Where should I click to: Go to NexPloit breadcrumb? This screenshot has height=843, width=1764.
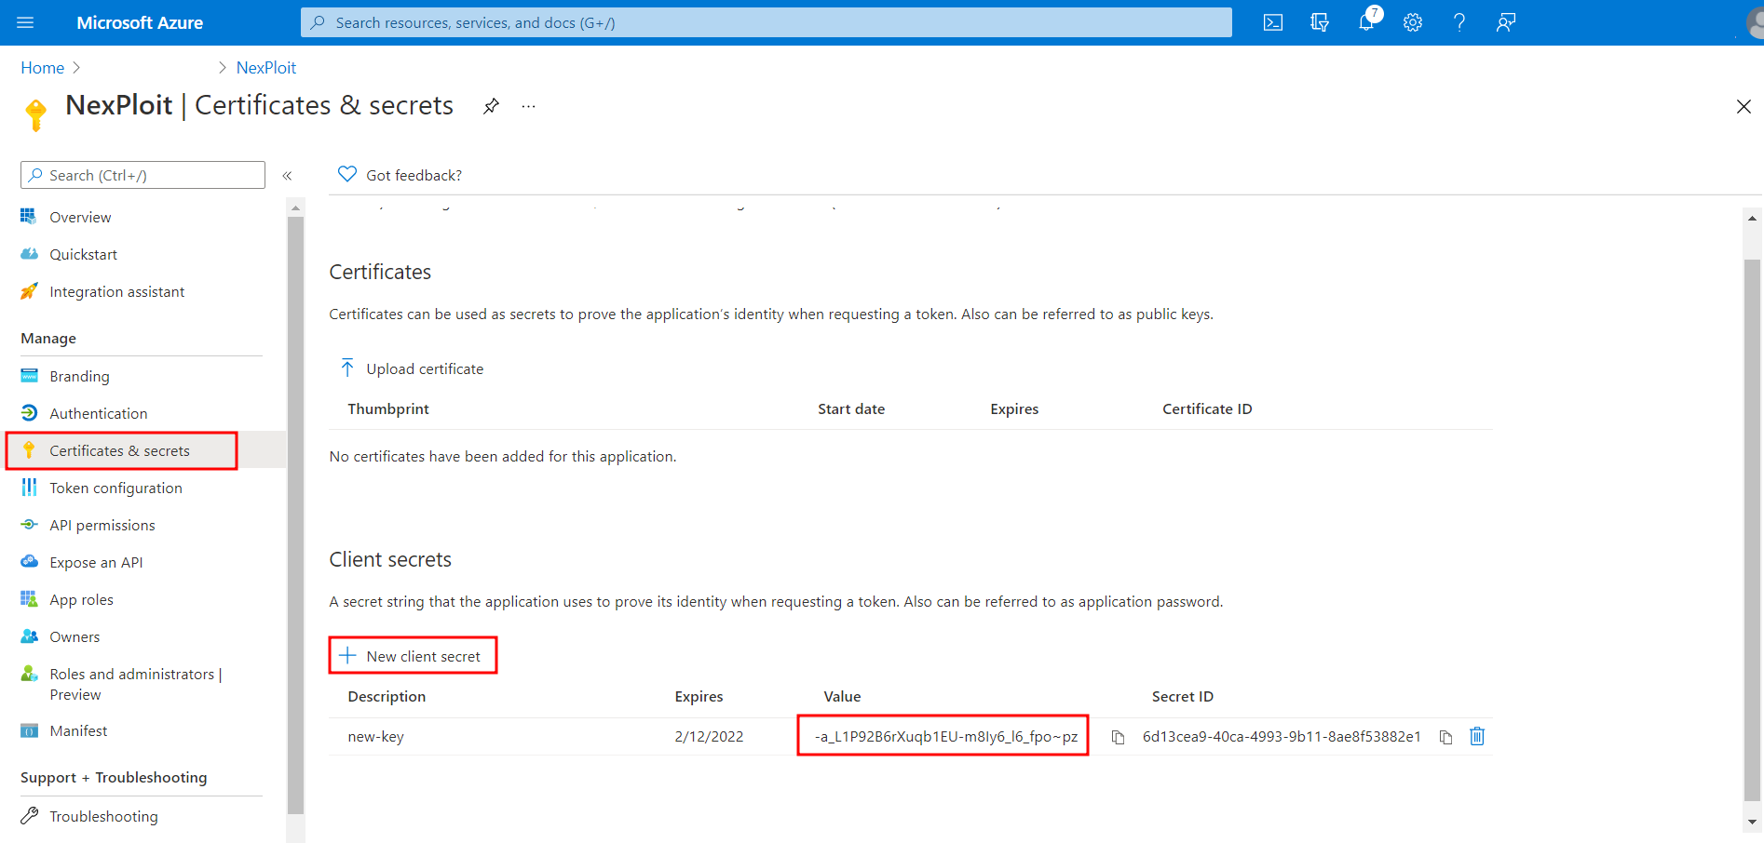[x=265, y=68]
